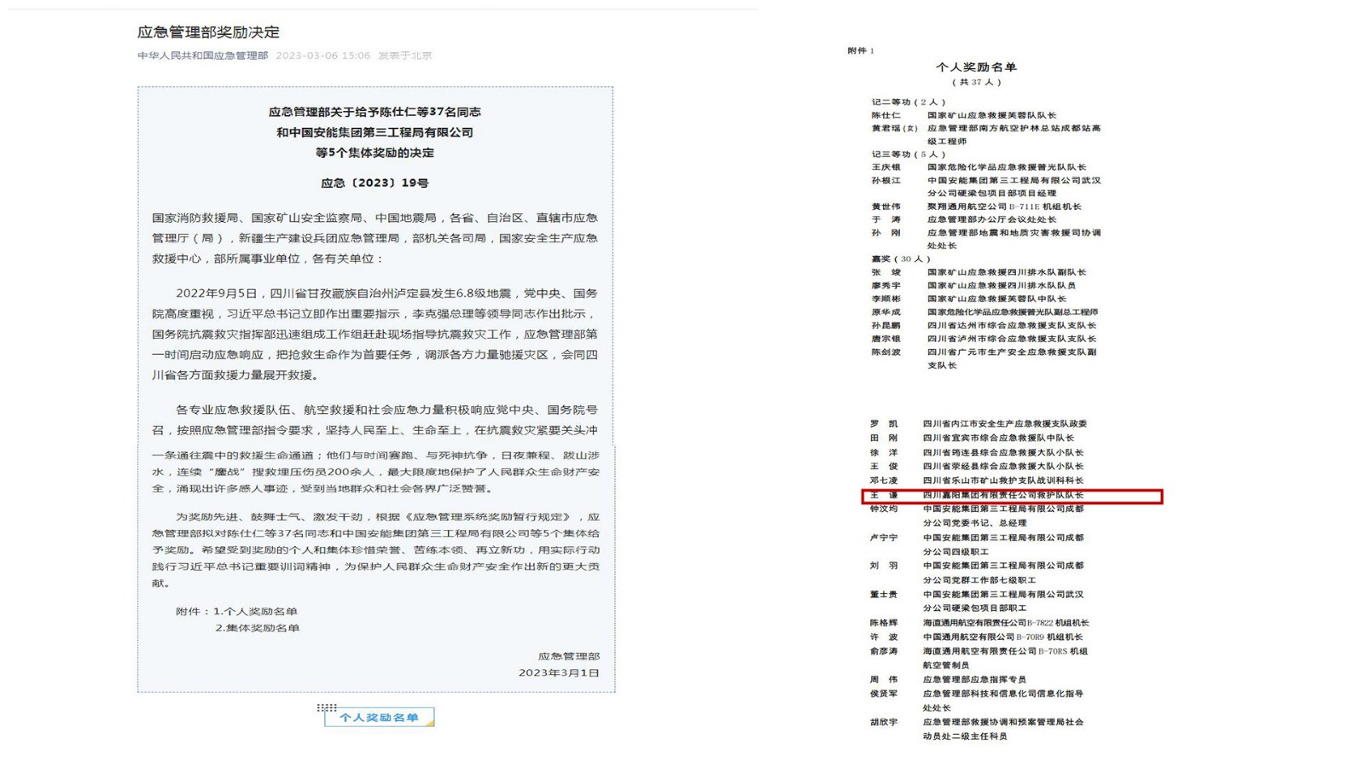The height and width of the screenshot is (768, 1365).
Task: Click the 记二等功（2人） section label
Action: coord(908,102)
